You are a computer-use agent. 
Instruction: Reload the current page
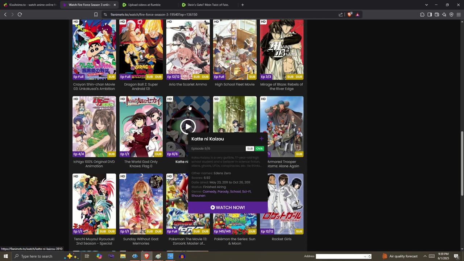pos(20,14)
